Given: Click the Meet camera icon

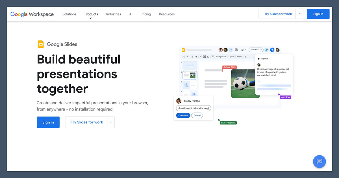Looking at the screenshot, I should pyautogui.click(x=242, y=50).
